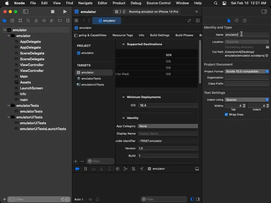Switch to Resource Tags tab

pyautogui.click(x=123, y=35)
